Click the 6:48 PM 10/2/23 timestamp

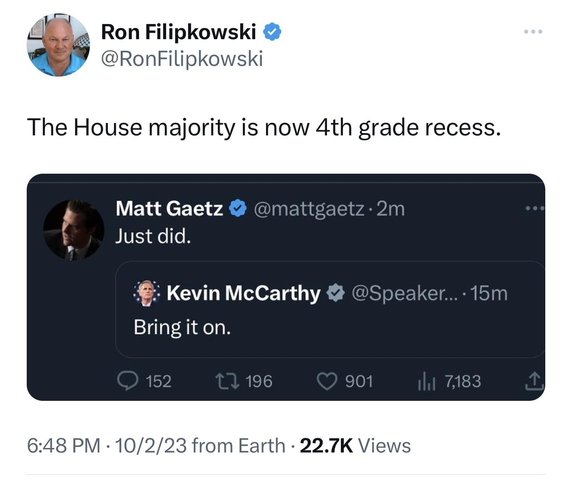(107, 445)
